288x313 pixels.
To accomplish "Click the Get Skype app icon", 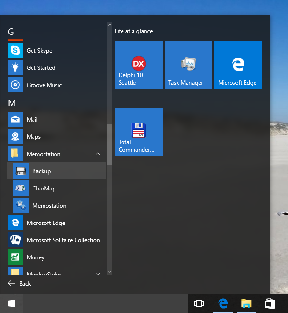I will 15,50.
